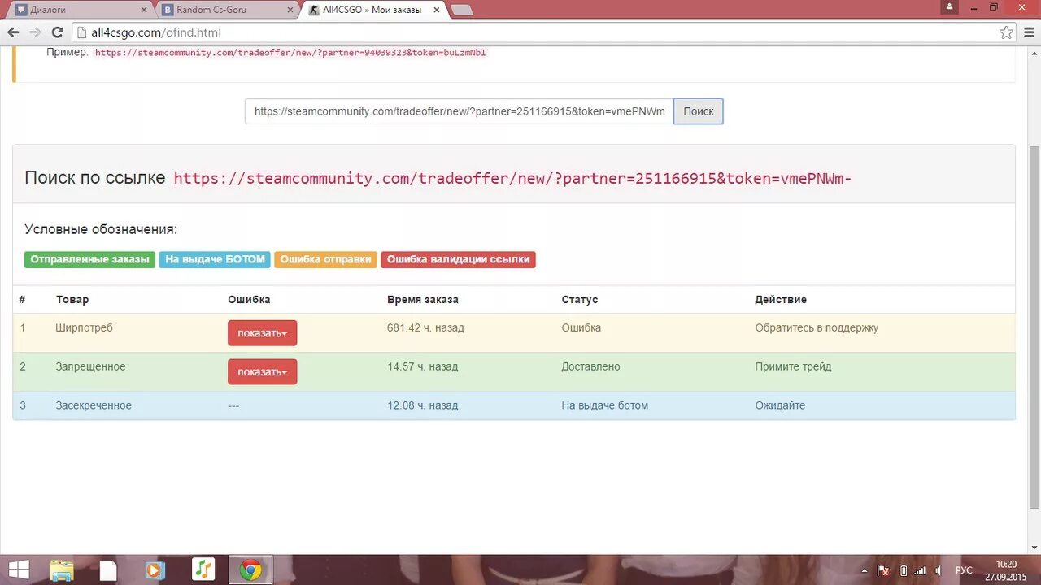Close the Диалоги tab
Screen dimensions: 1041x585
(145, 10)
